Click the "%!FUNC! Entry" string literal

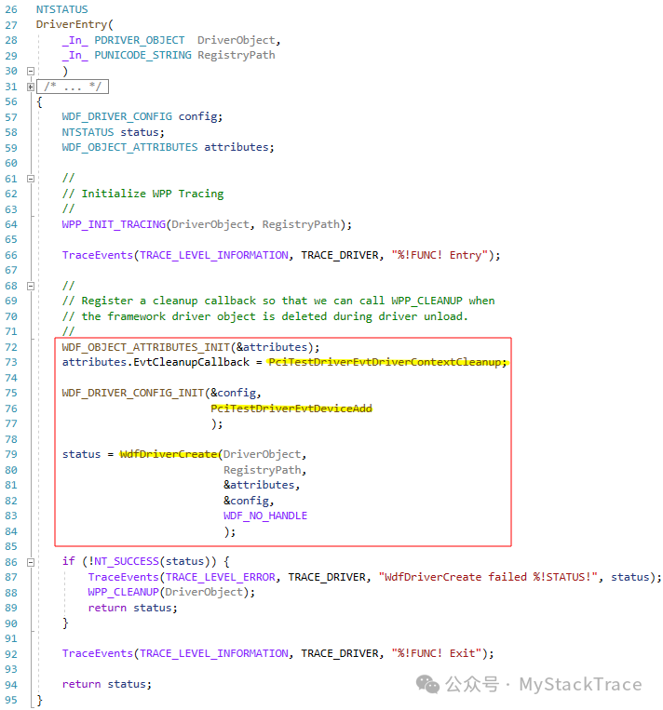(x=440, y=255)
